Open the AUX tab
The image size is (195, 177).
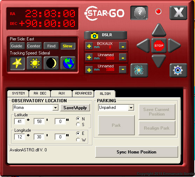[x=62, y=93]
